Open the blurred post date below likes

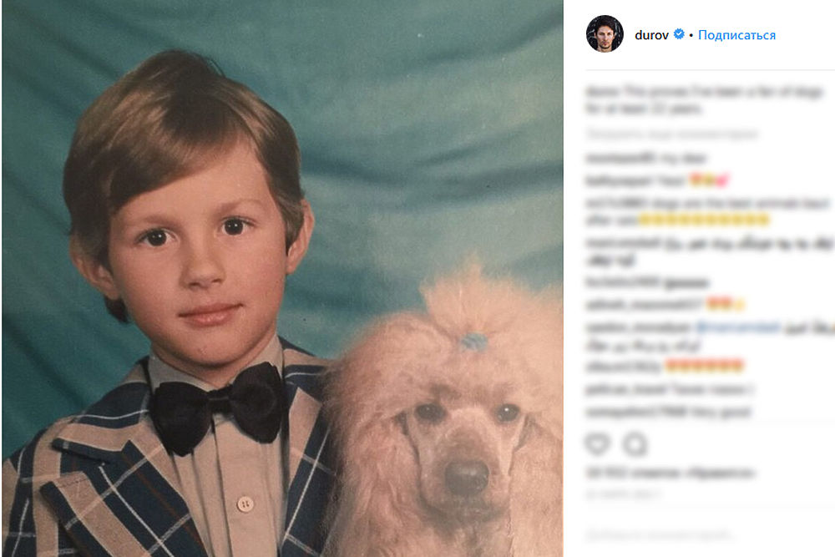(x=623, y=494)
